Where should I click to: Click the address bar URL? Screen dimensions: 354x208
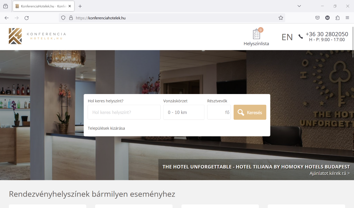tap(101, 18)
